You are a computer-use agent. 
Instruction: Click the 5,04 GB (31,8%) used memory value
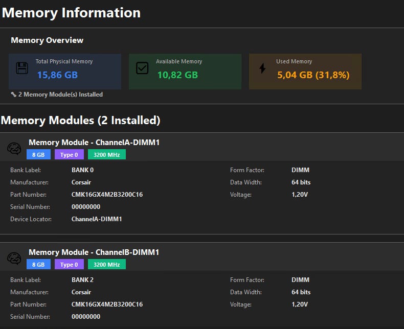coord(313,75)
